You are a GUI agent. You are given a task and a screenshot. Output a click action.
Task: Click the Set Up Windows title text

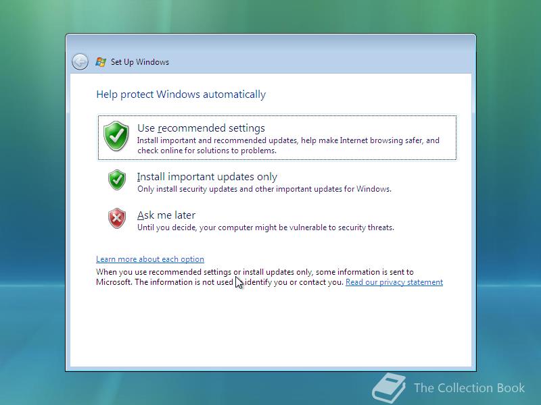(140, 62)
